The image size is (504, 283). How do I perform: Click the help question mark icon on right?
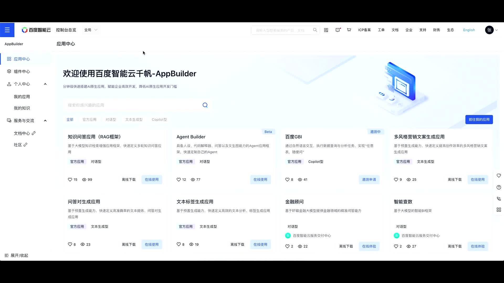499,187
